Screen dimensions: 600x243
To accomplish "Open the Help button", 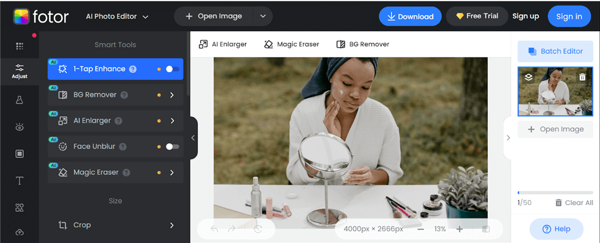I will click(557, 230).
